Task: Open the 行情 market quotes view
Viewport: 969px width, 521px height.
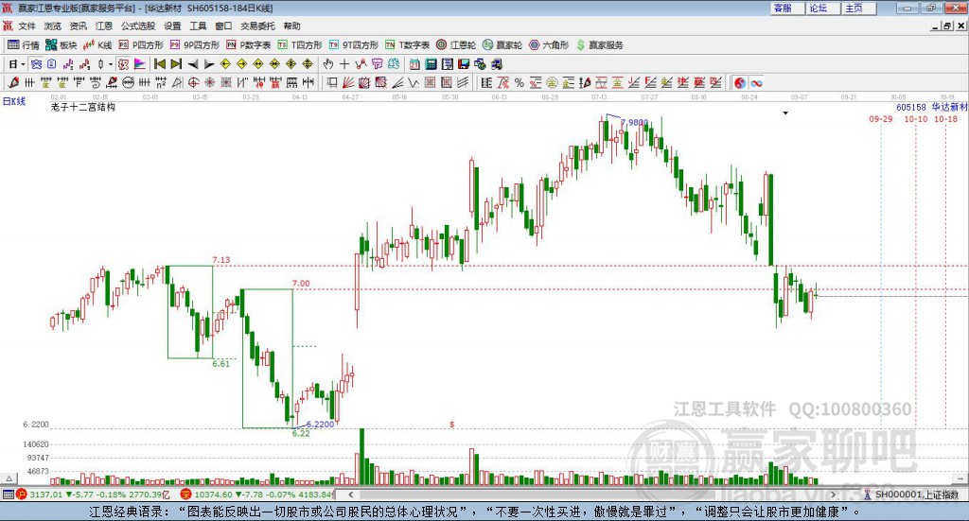Action: (x=23, y=45)
